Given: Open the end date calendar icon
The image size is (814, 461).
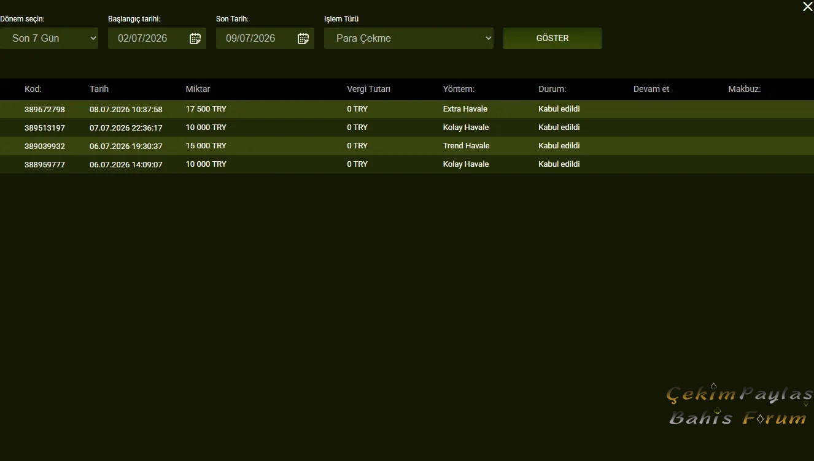Looking at the screenshot, I should [303, 39].
